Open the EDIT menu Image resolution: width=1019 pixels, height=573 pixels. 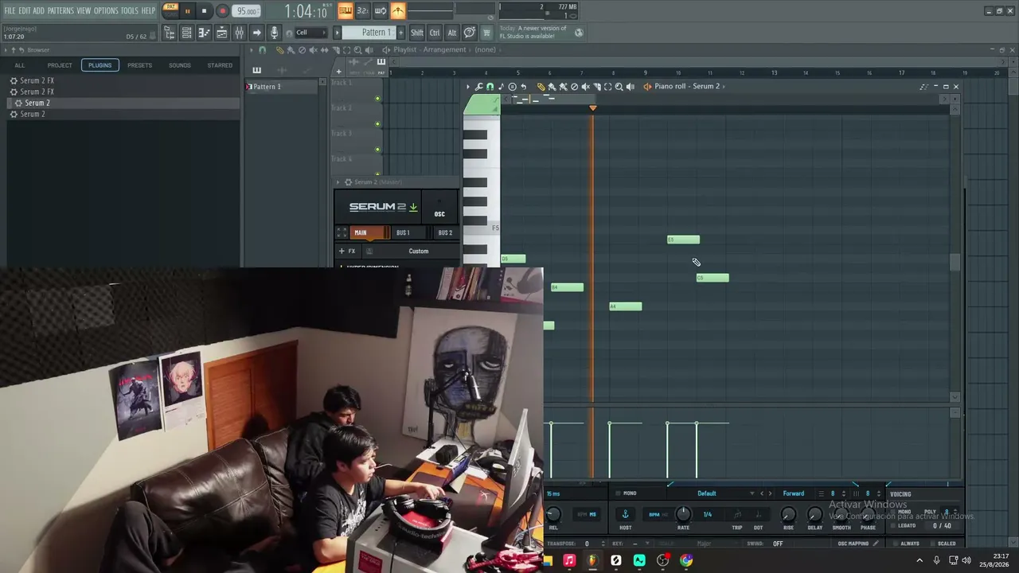point(25,11)
